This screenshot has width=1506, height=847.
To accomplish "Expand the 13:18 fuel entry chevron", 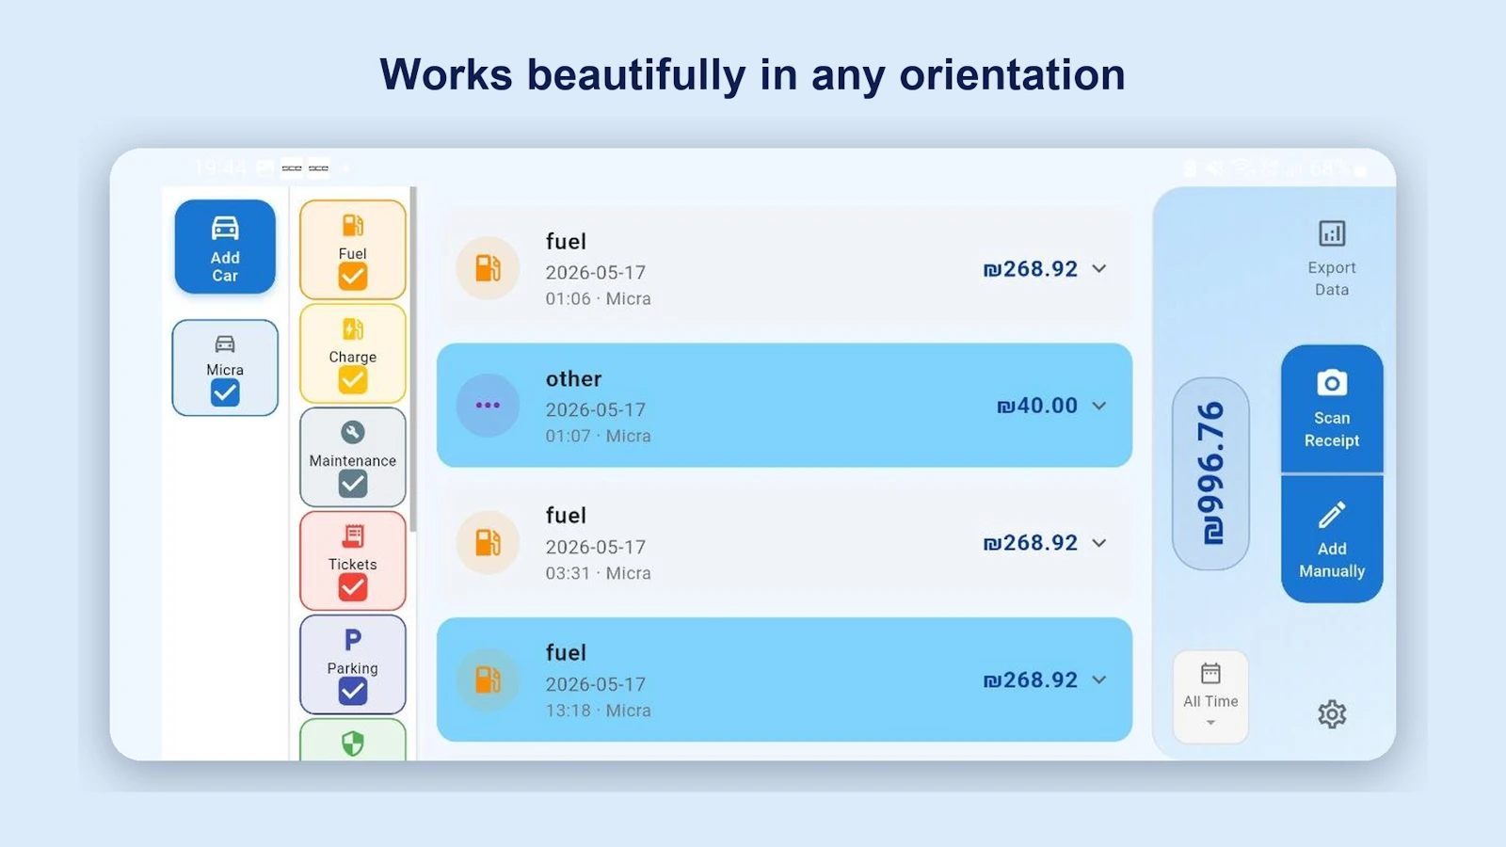I will (x=1099, y=679).
